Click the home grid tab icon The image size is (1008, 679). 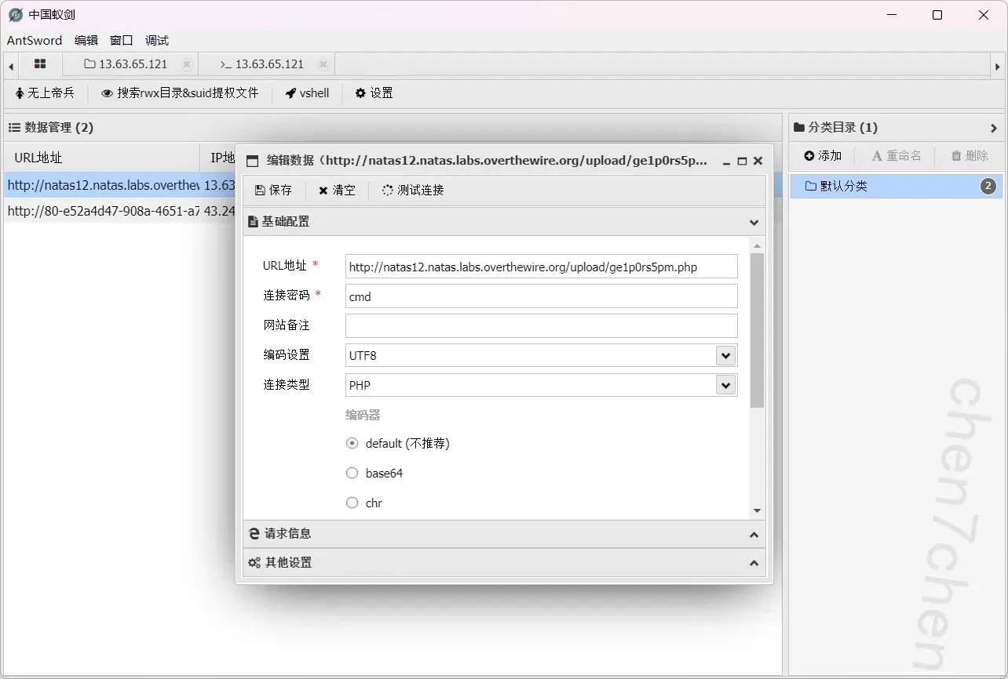coord(40,64)
